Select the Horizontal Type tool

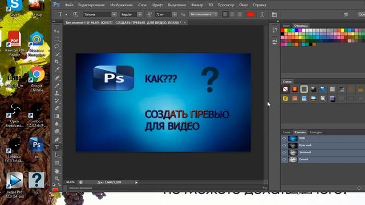(57, 147)
